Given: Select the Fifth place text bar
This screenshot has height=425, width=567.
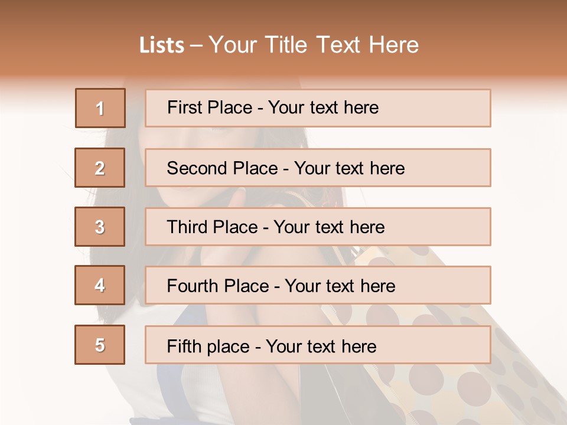Looking at the screenshot, I should [318, 345].
